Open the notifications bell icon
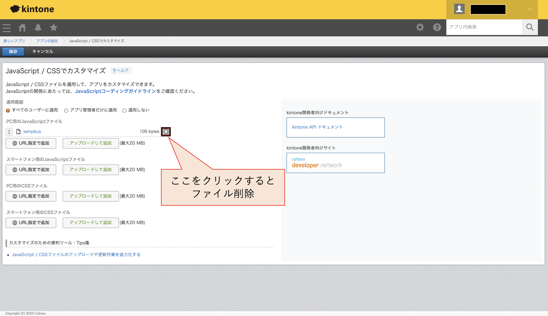This screenshot has height=316, width=548. tap(38, 28)
